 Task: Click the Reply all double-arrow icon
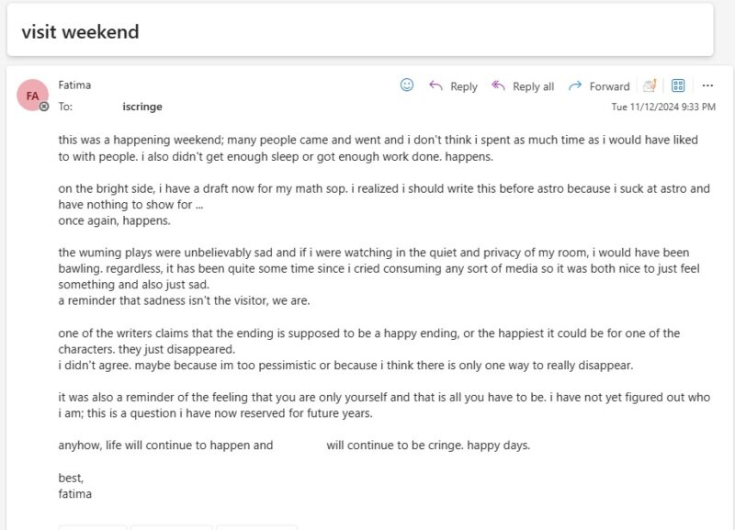[x=500, y=85]
